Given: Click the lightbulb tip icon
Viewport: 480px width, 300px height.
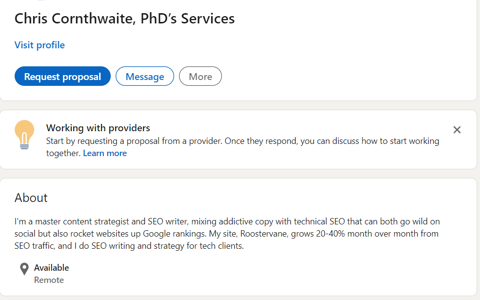Looking at the screenshot, I should [24, 134].
